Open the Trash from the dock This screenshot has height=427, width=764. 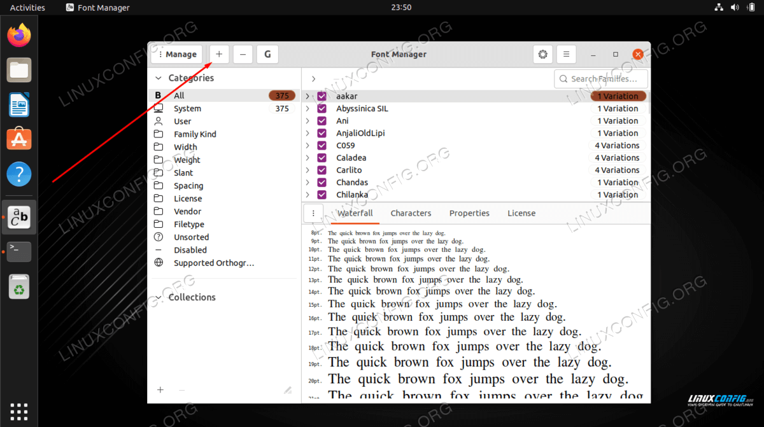[19, 286]
